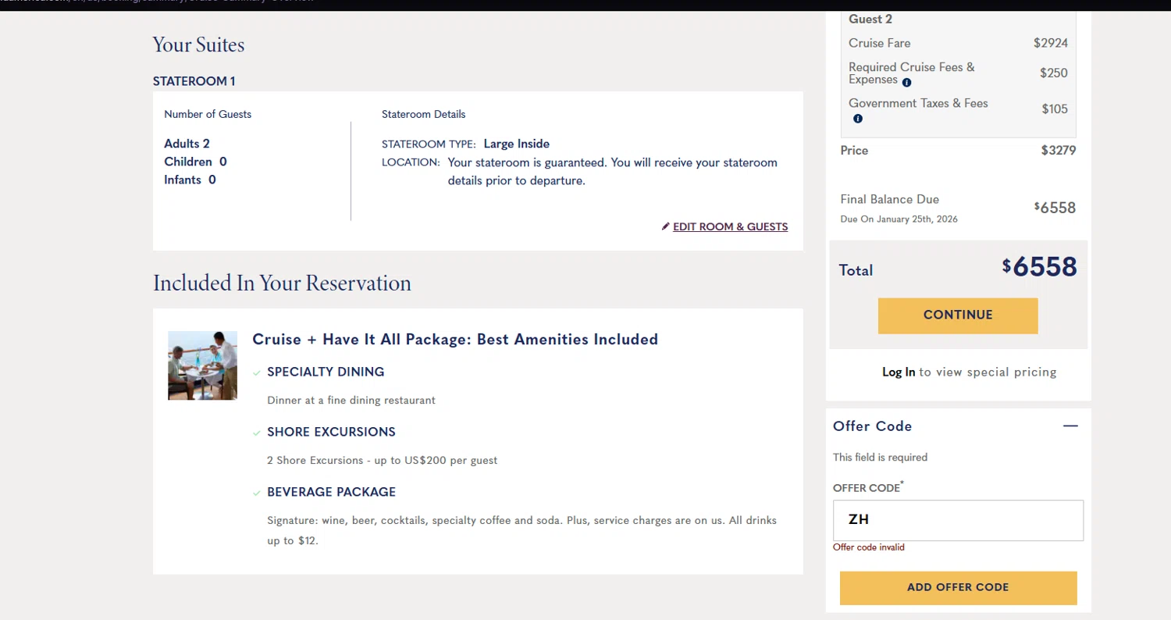Select the 'Offer code invalid' error text
Viewport: 1171px width, 620px height.
(x=869, y=547)
